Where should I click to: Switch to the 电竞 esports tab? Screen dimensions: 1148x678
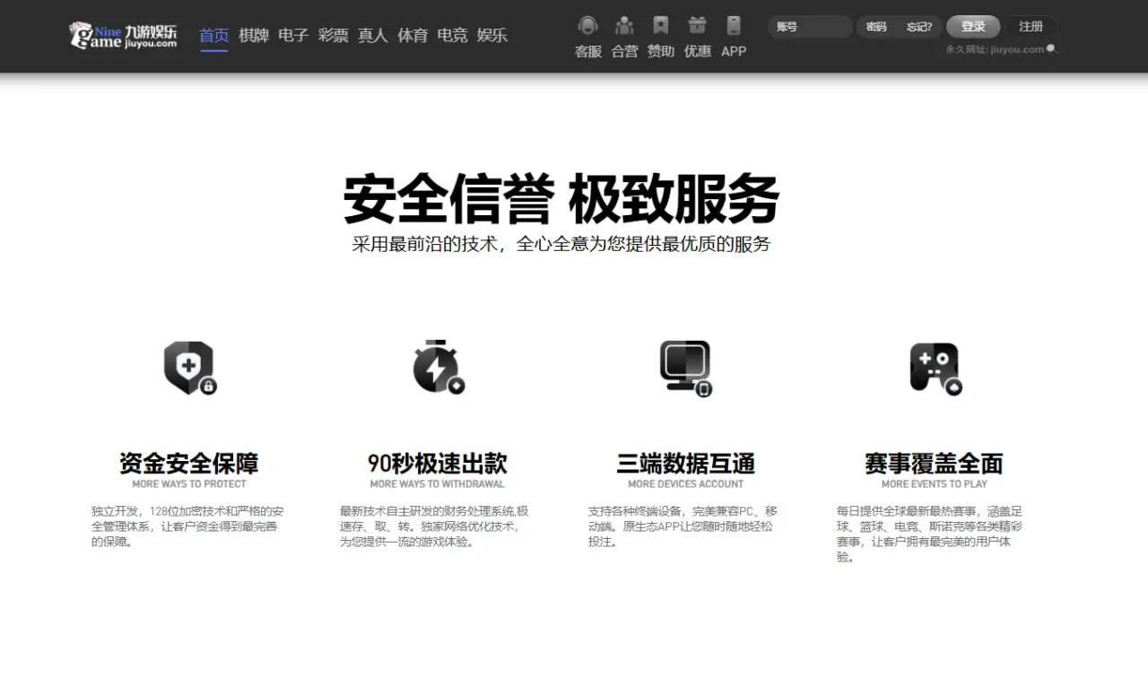[451, 36]
